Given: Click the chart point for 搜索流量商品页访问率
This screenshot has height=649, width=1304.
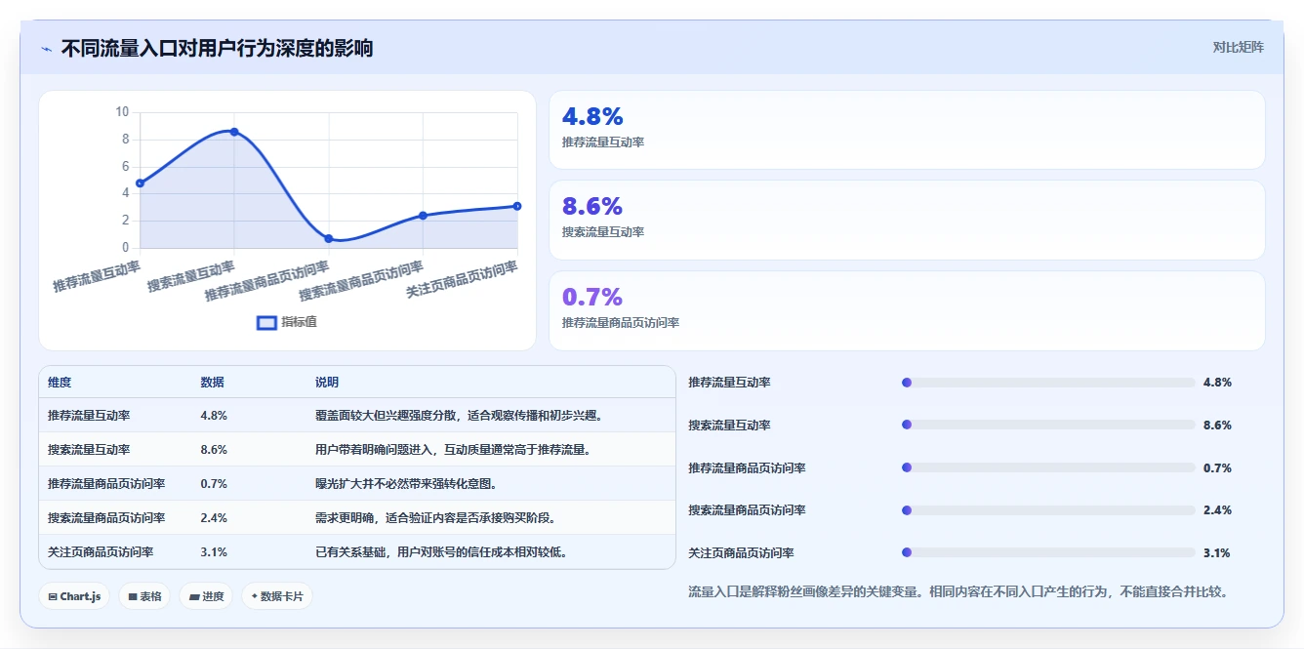Looking at the screenshot, I should point(423,216).
